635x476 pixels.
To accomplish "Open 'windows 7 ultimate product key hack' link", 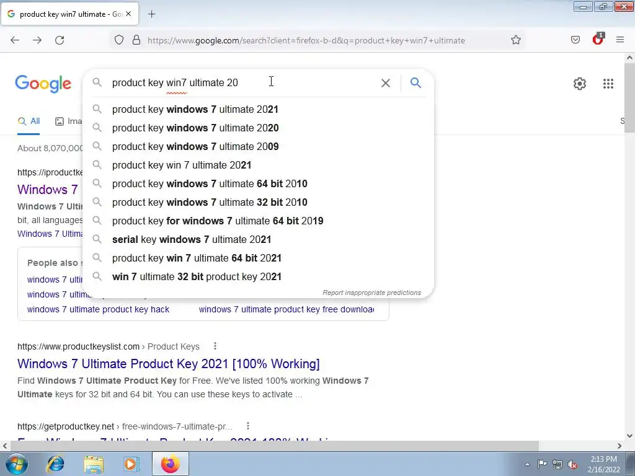I will click(x=99, y=309).
